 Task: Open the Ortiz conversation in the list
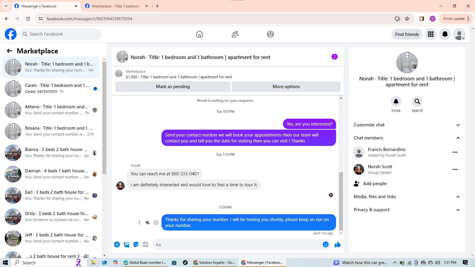click(x=51, y=217)
